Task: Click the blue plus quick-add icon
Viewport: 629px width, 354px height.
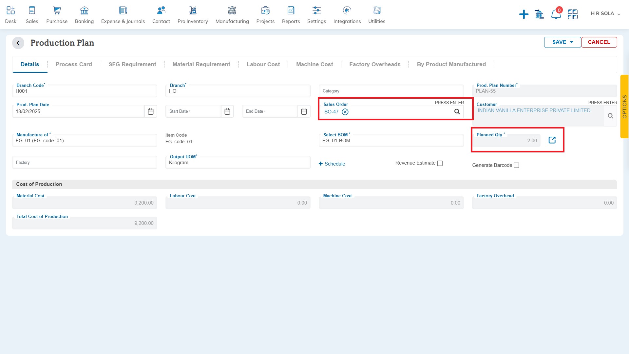Action: coord(524,14)
